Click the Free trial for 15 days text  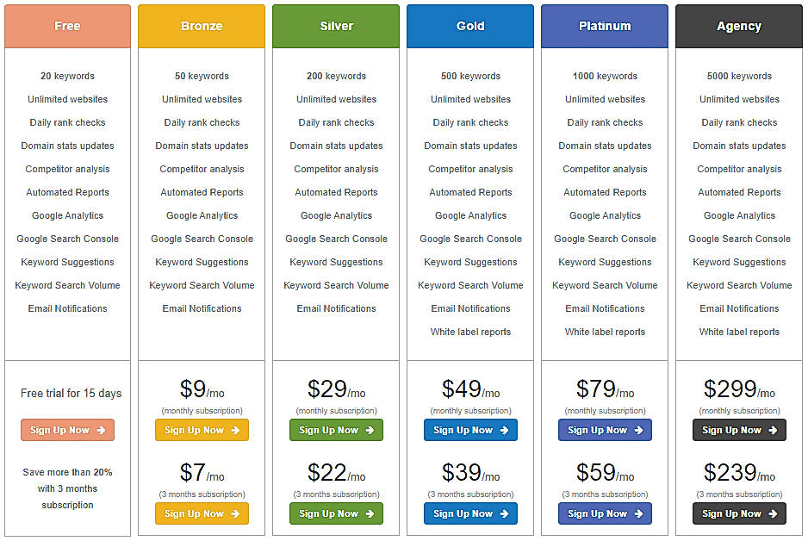67,393
